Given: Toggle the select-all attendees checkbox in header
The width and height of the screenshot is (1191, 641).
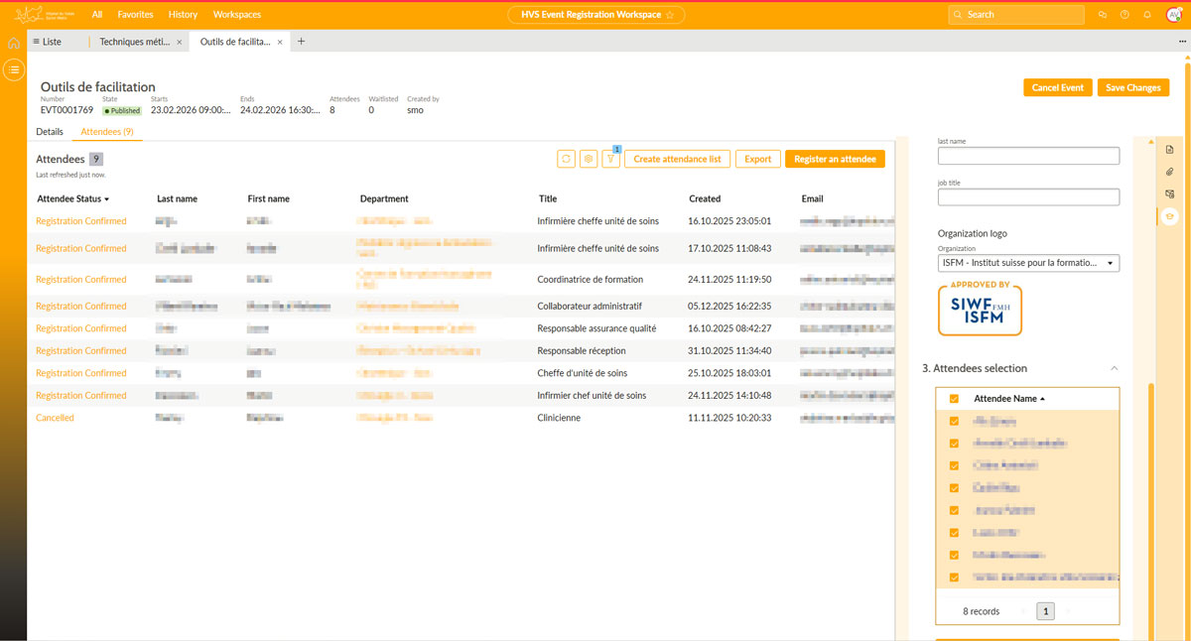Looking at the screenshot, I should [x=954, y=399].
